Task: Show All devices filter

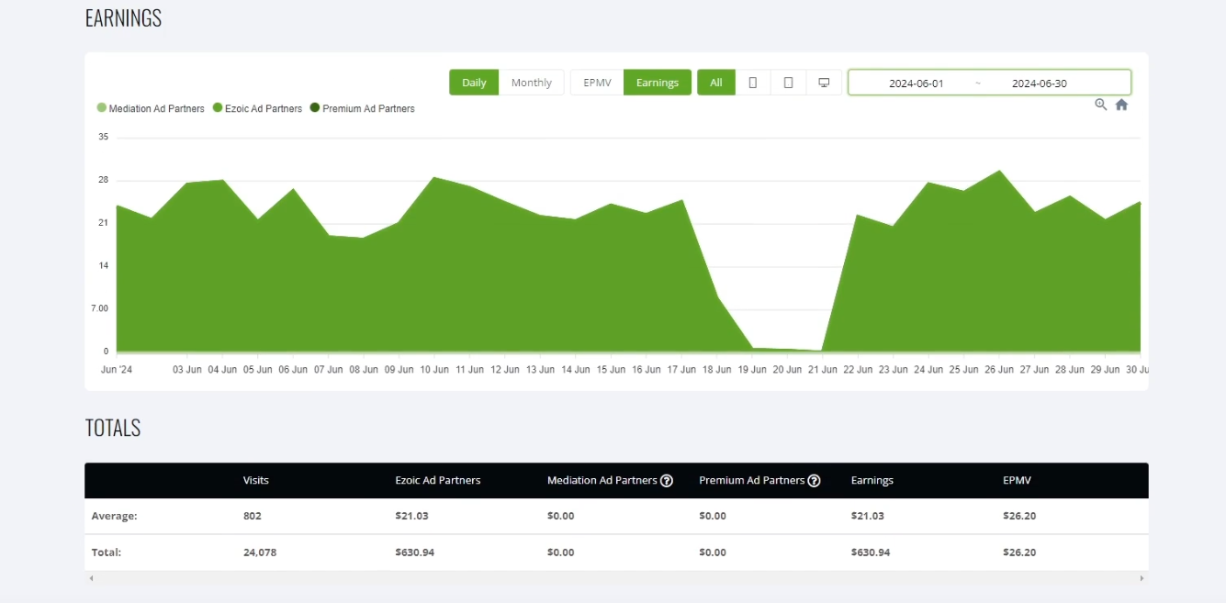Action: pyautogui.click(x=716, y=83)
